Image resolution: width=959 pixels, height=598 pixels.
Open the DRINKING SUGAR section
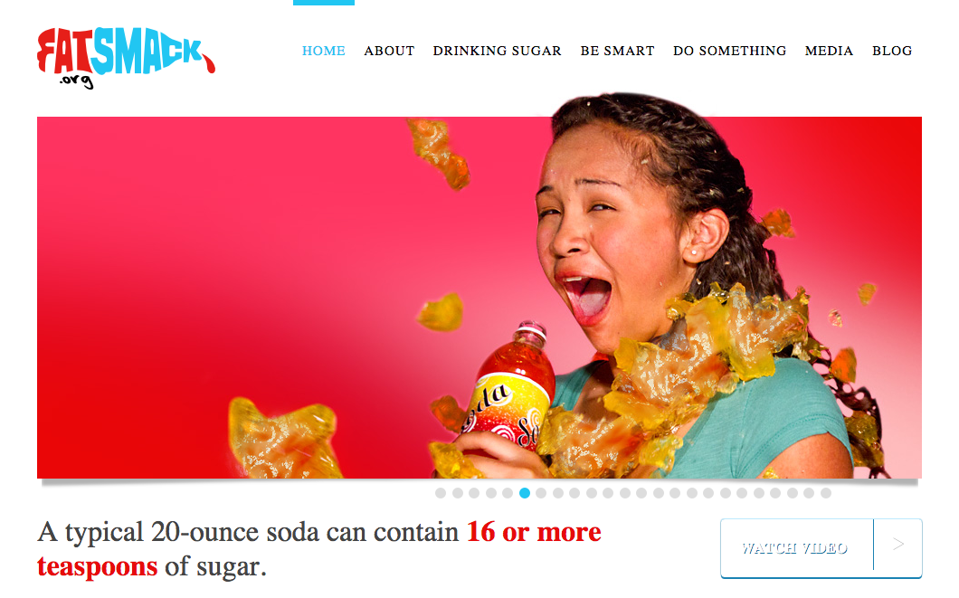point(498,51)
